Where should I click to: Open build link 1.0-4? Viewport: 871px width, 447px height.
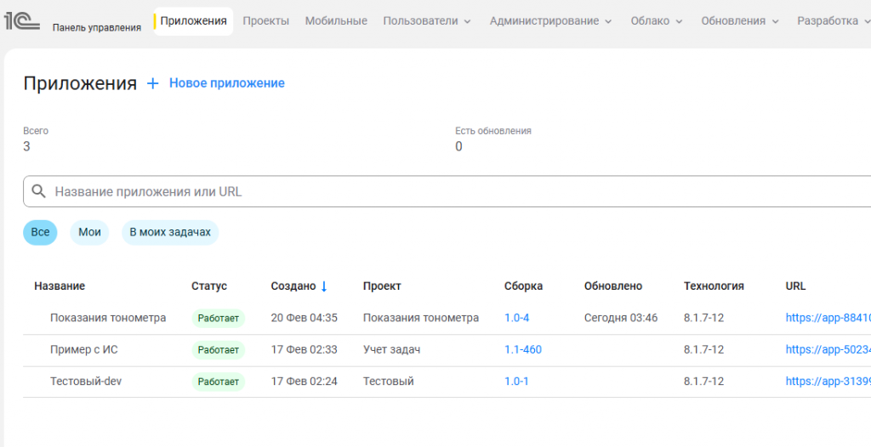pos(516,318)
